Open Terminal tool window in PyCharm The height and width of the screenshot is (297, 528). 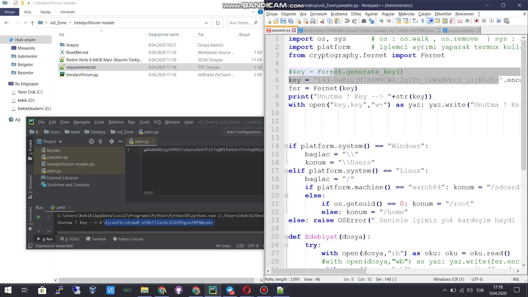[96, 239]
